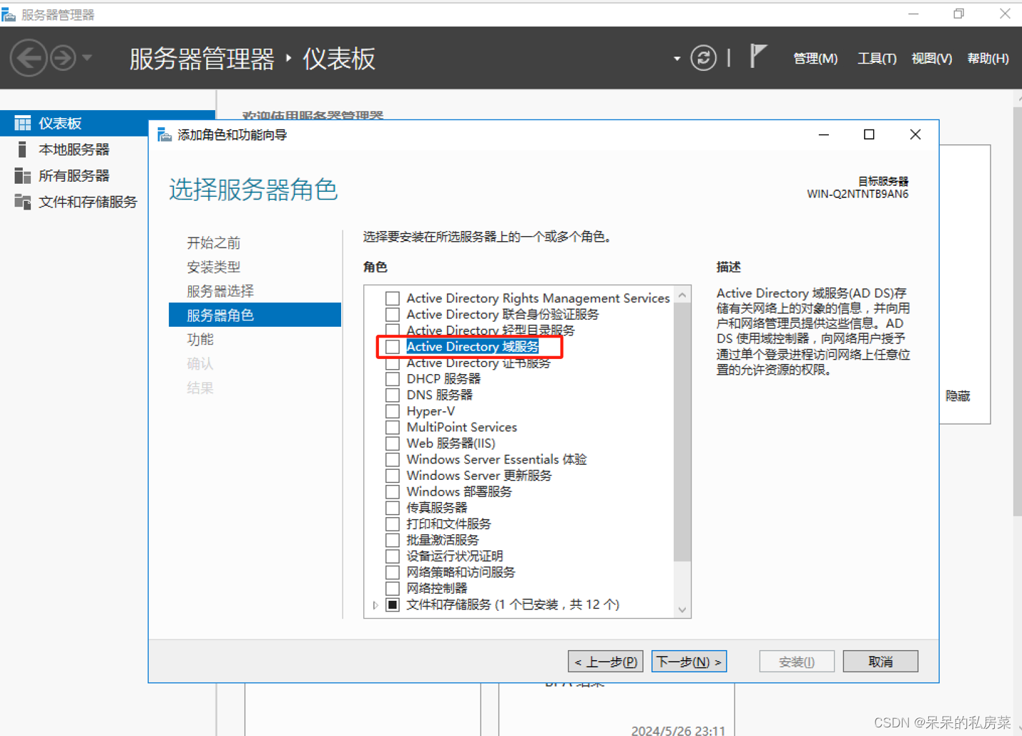Tick the Hyper-V role checkbox

click(393, 411)
